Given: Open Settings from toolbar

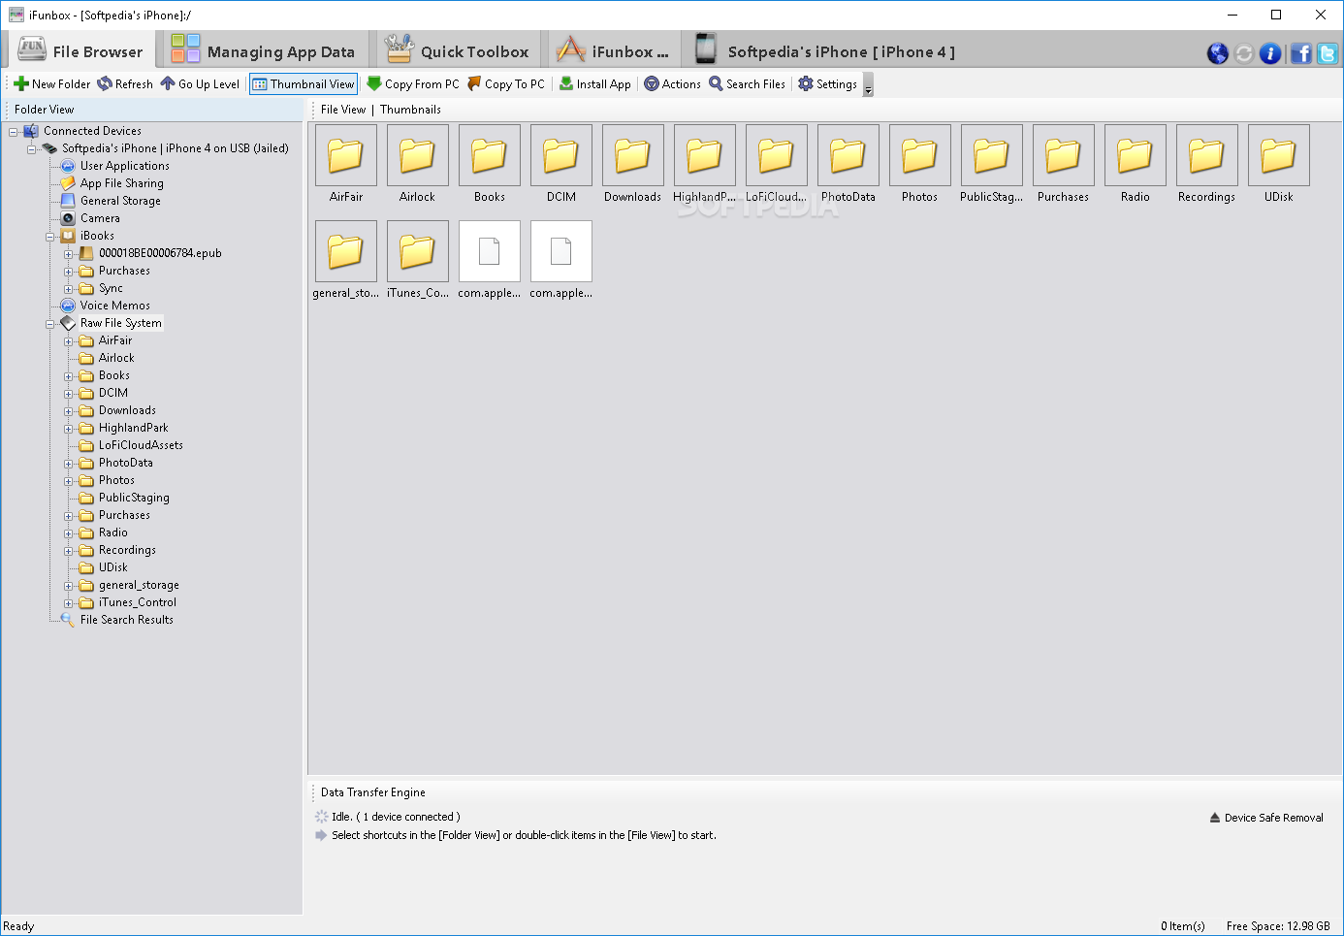Looking at the screenshot, I should click(828, 84).
